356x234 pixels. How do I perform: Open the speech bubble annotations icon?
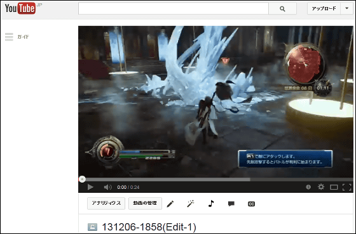[231, 204]
